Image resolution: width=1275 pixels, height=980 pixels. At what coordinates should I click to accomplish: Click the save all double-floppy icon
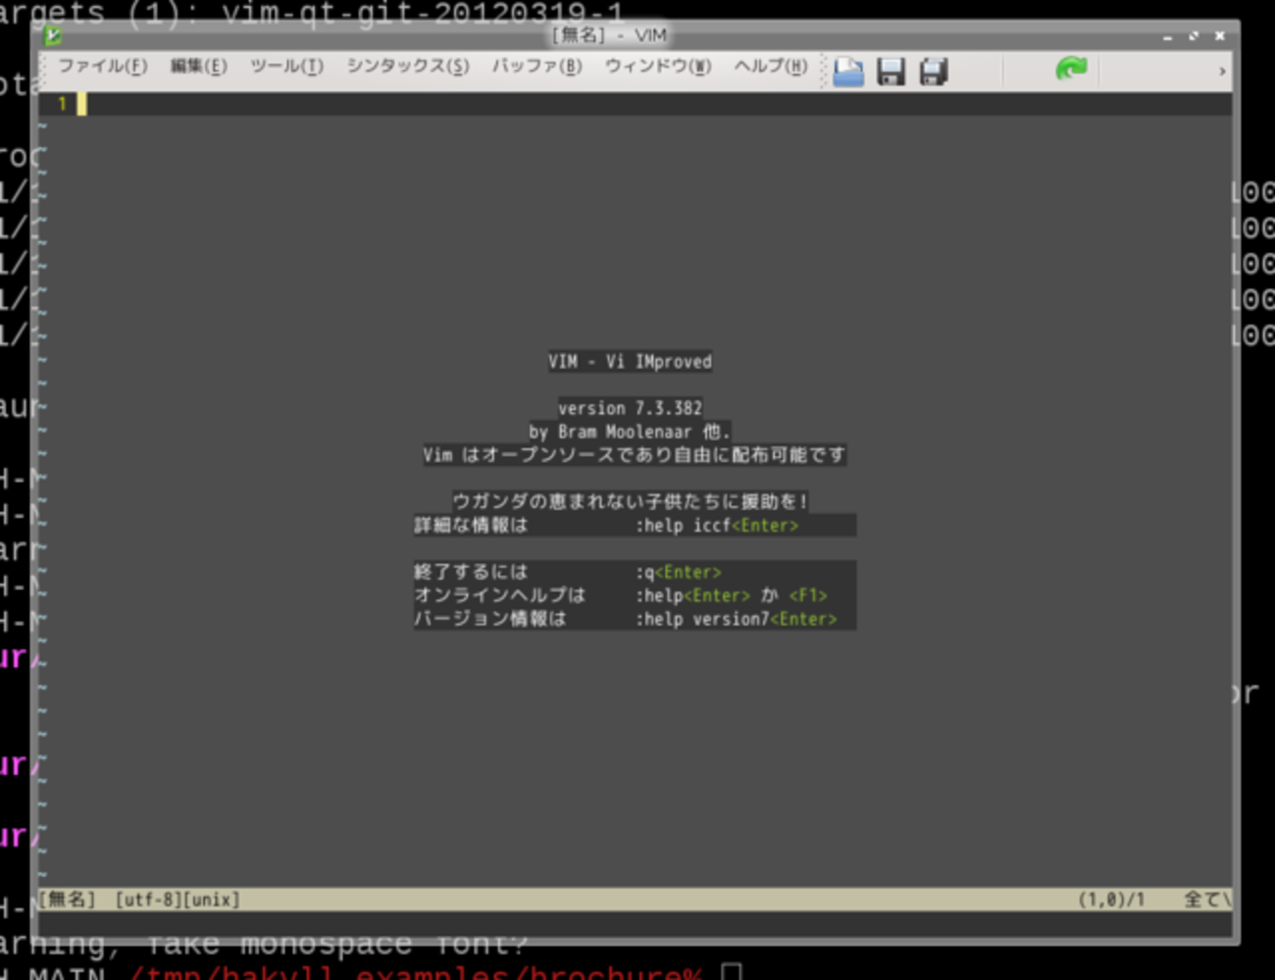[x=934, y=71]
